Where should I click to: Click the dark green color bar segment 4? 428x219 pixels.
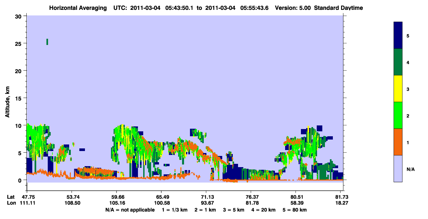pyautogui.click(x=398, y=62)
